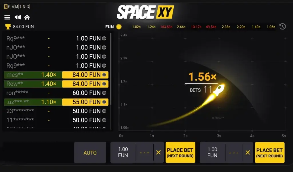Select the 1.40× multiplier in the history bar

coord(256,27)
